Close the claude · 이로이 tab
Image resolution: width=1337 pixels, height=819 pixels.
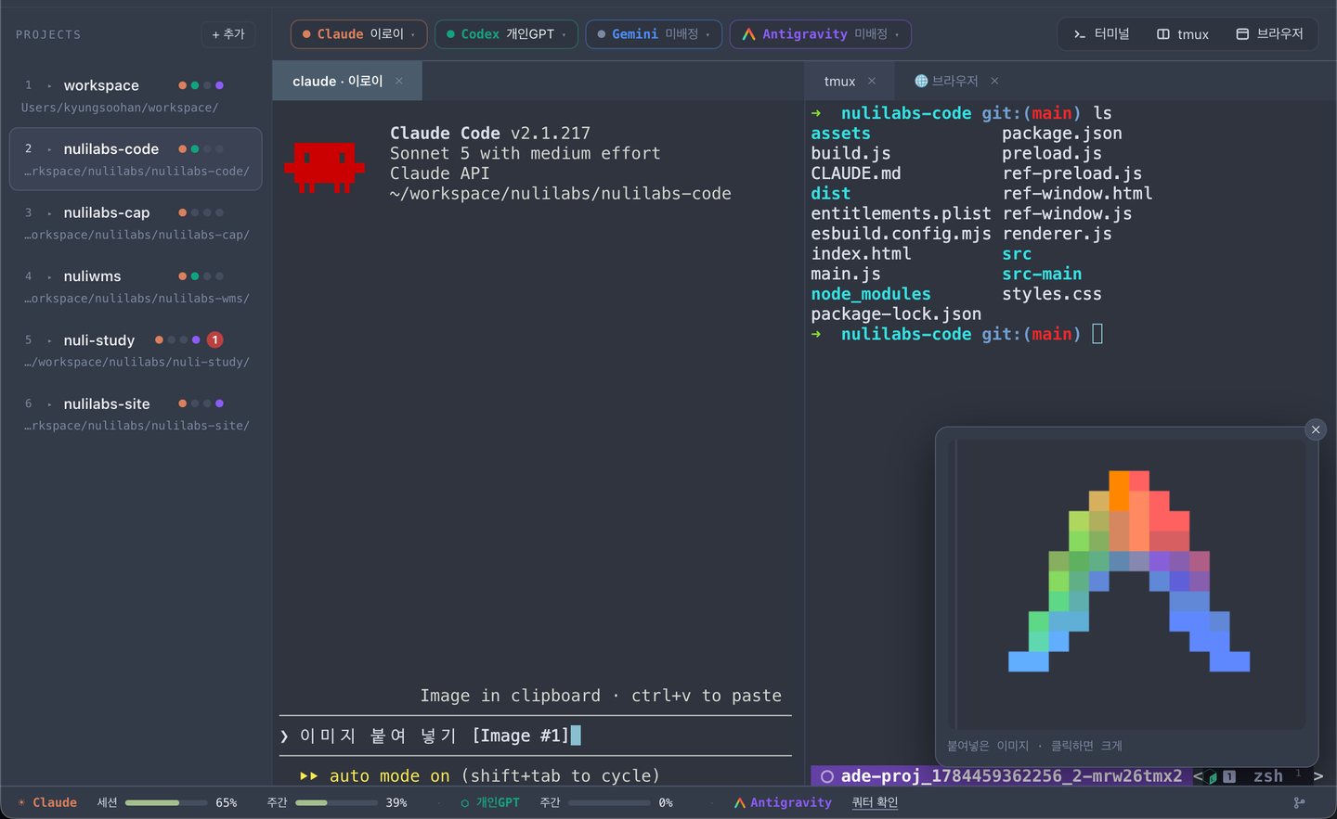tap(399, 82)
